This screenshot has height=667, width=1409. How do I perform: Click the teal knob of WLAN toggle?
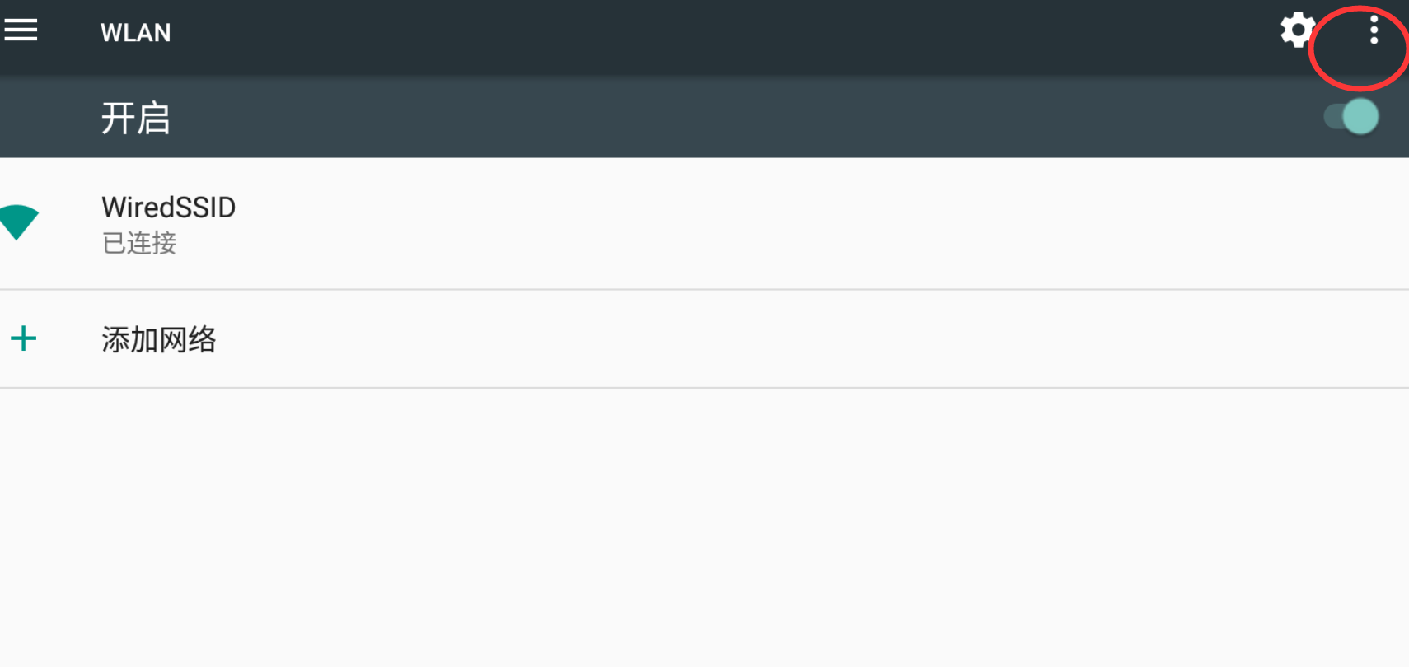click(1360, 116)
